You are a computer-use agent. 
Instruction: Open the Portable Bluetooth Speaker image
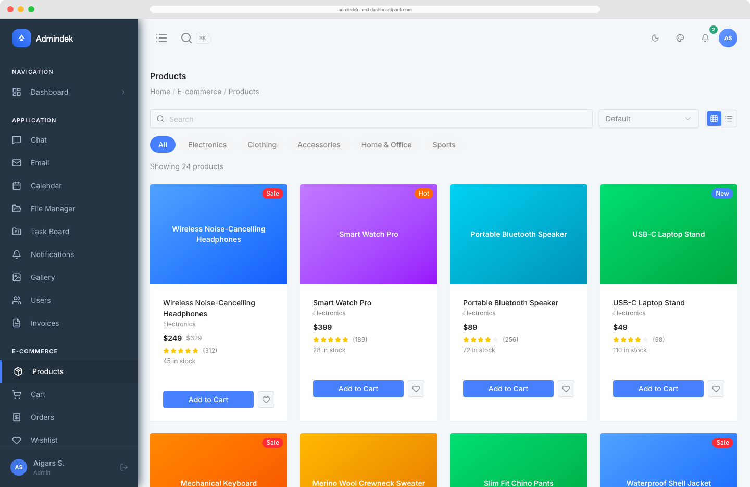[x=519, y=234]
